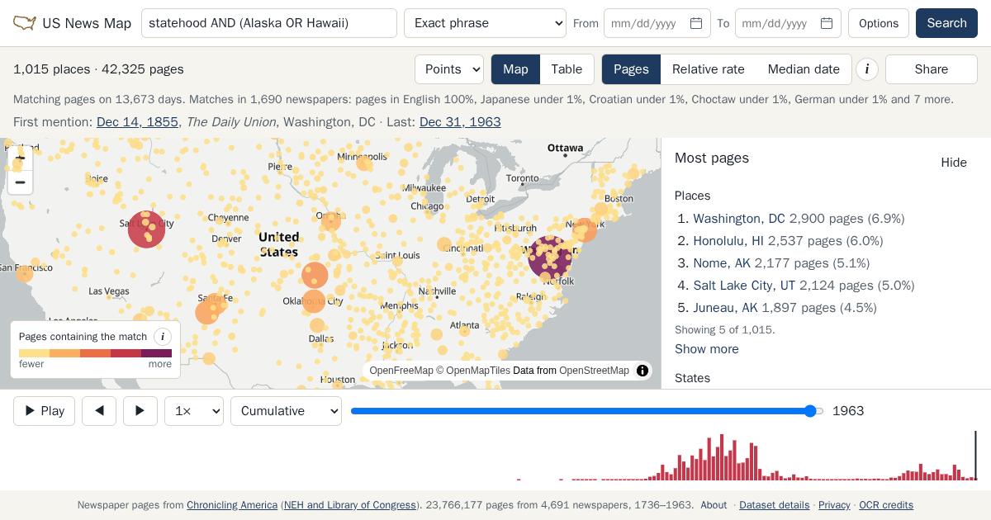Click the Options button
991x520 pixels.
[879, 23]
